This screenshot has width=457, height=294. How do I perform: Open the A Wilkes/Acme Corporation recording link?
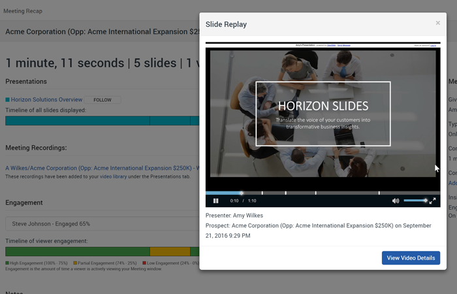tap(102, 168)
